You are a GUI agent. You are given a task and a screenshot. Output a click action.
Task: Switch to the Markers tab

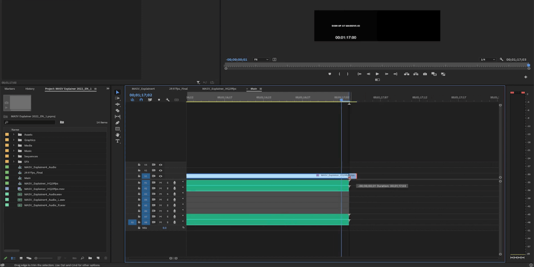10,89
